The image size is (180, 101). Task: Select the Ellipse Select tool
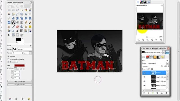(13, 10)
